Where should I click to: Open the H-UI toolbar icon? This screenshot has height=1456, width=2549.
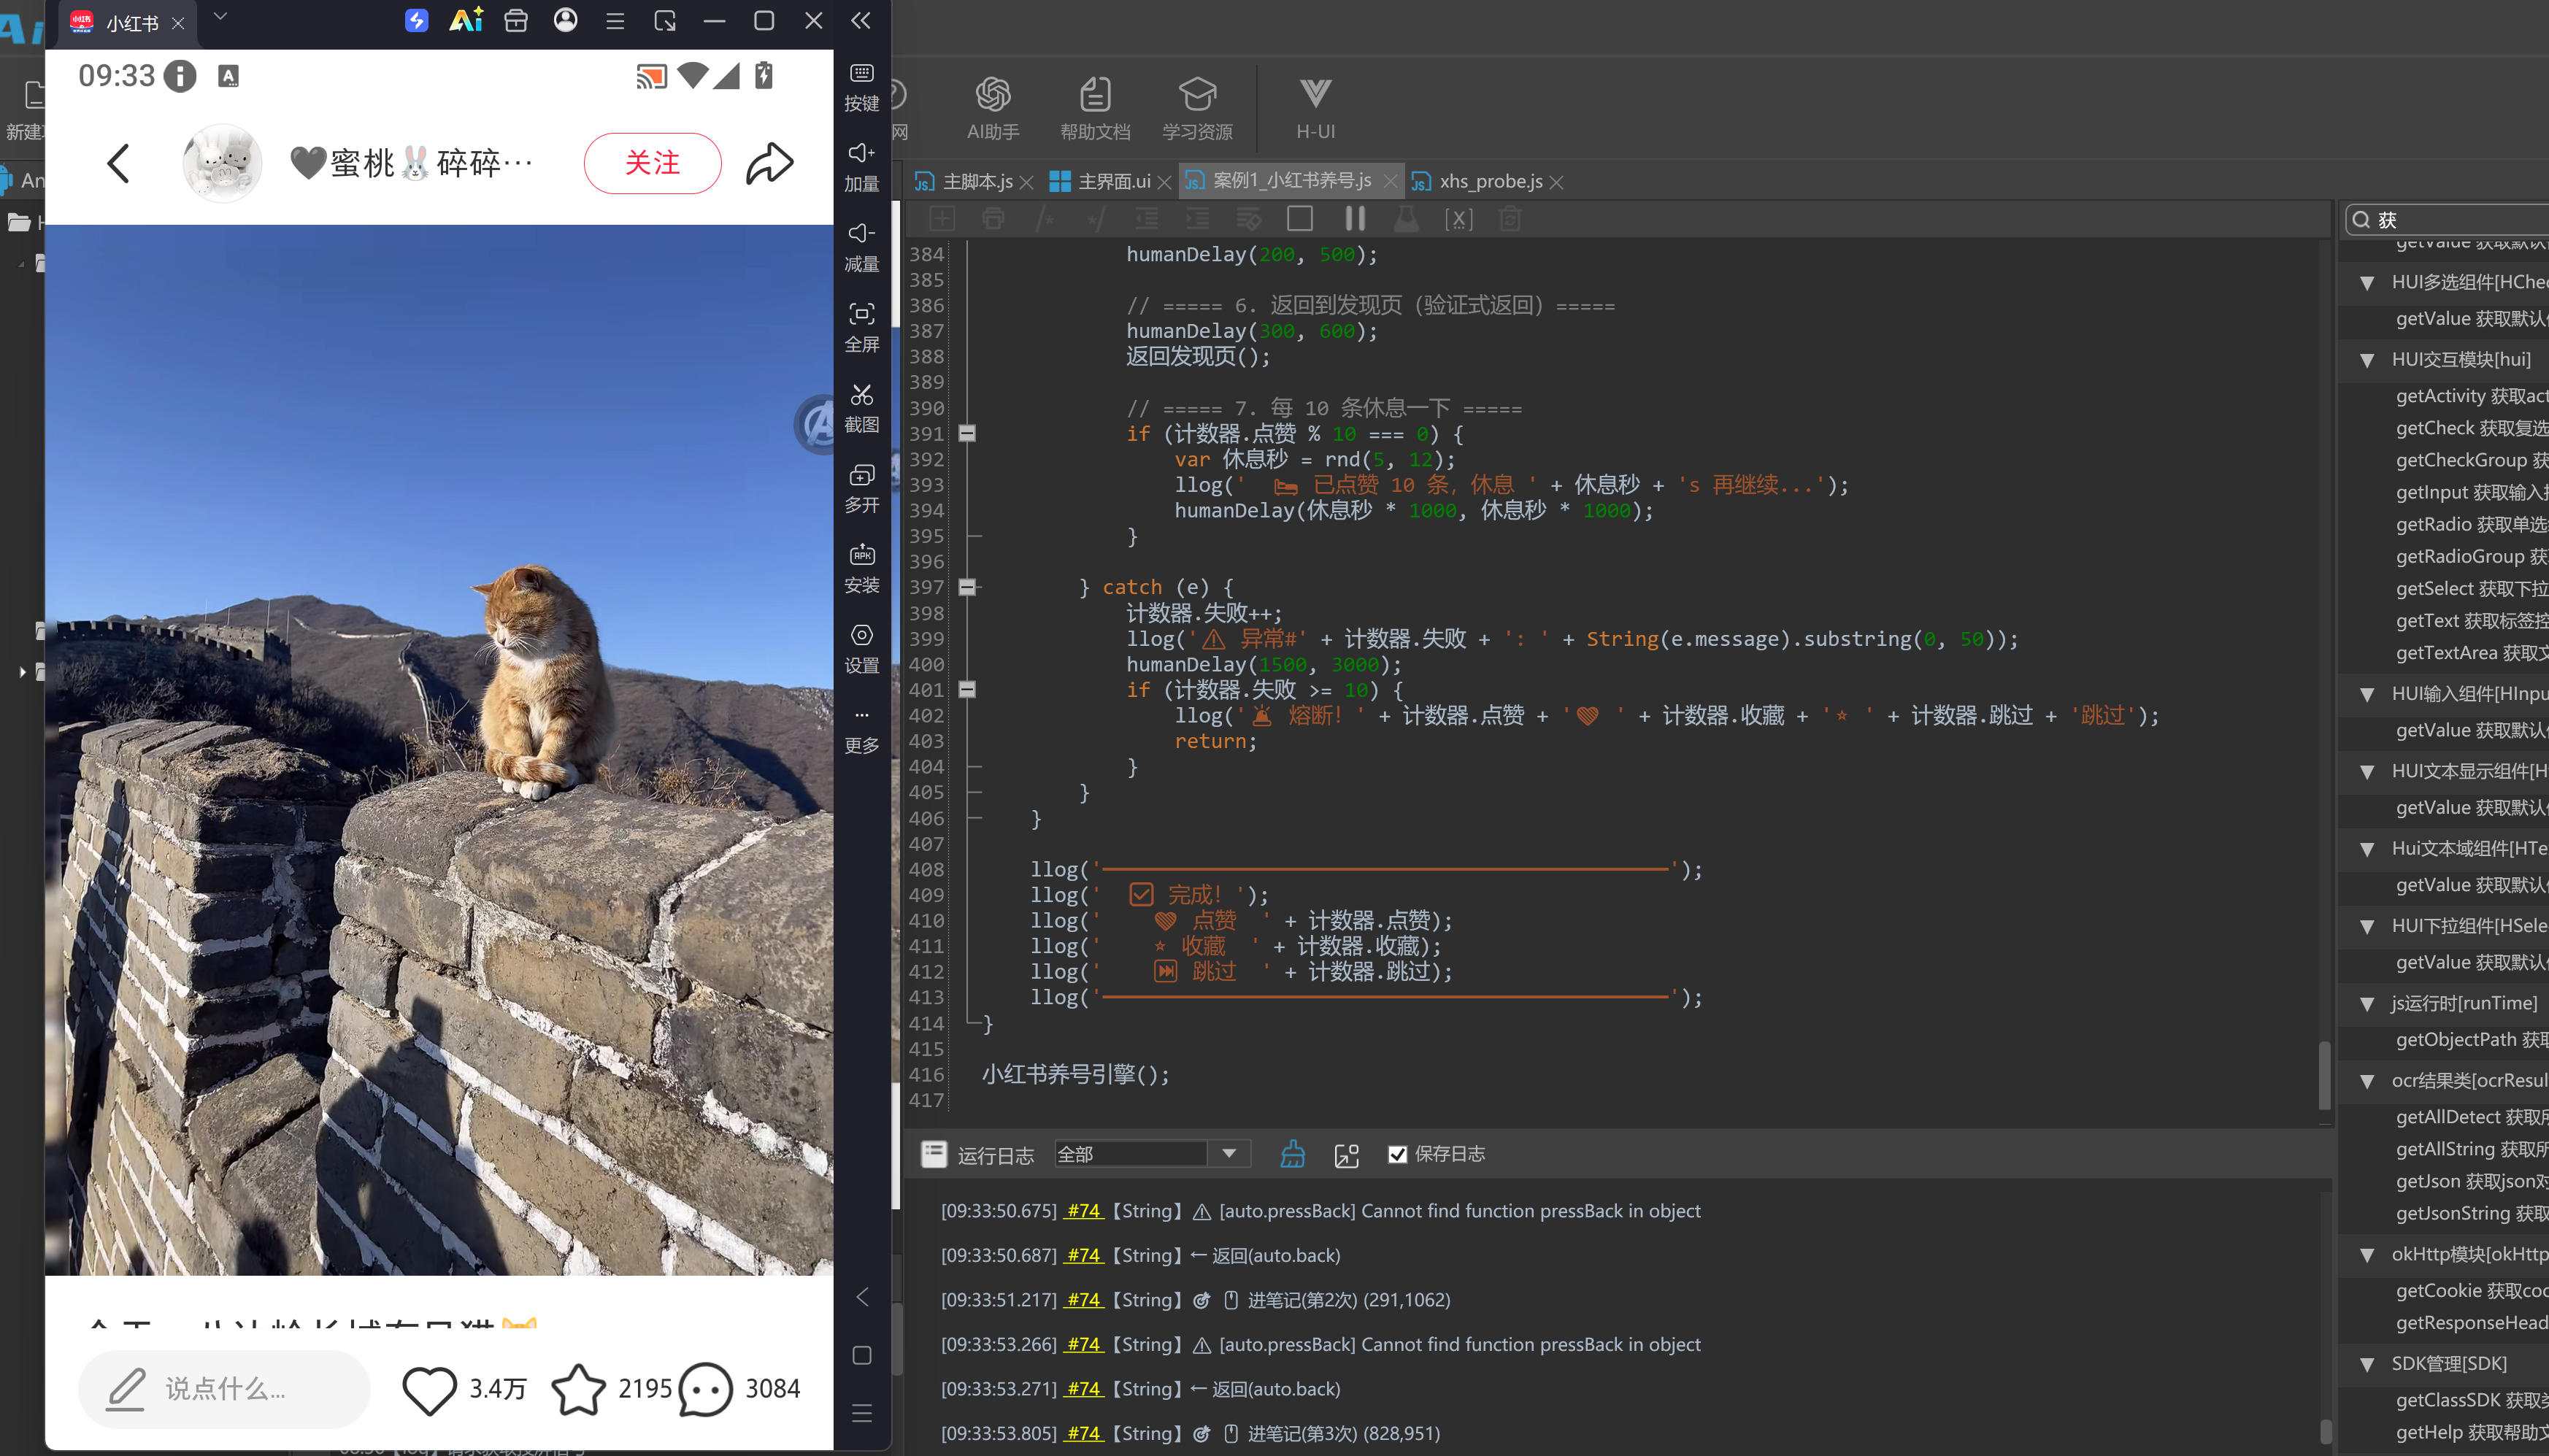pos(1315,96)
